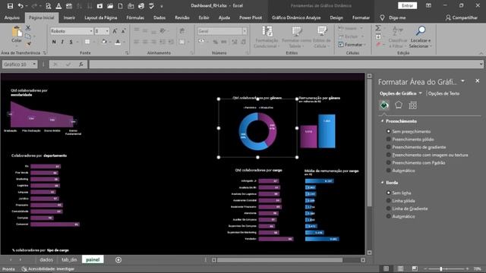Close the Formatar Área do Gráfico pane
The width and height of the screenshot is (486, 273).
[x=478, y=81]
